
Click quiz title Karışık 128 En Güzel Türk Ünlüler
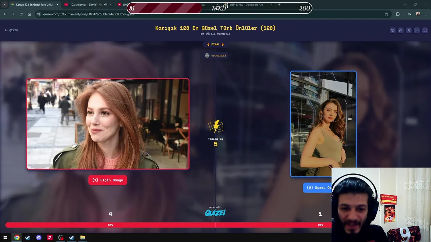(215, 28)
